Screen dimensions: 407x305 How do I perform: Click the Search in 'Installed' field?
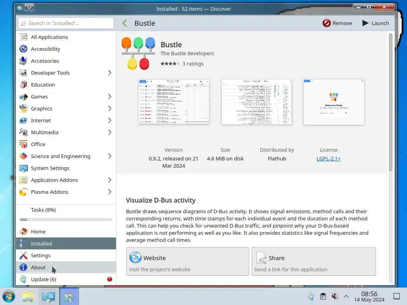pos(66,23)
